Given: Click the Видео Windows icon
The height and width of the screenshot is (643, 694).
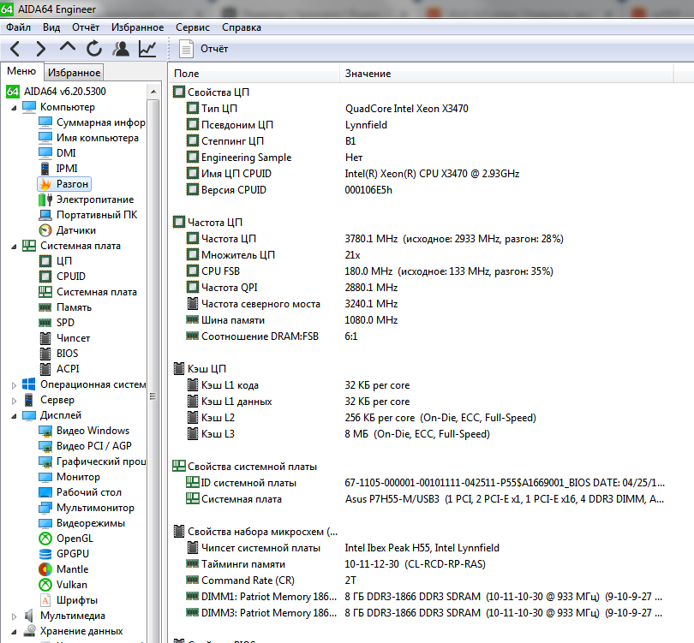Looking at the screenshot, I should coord(45,431).
